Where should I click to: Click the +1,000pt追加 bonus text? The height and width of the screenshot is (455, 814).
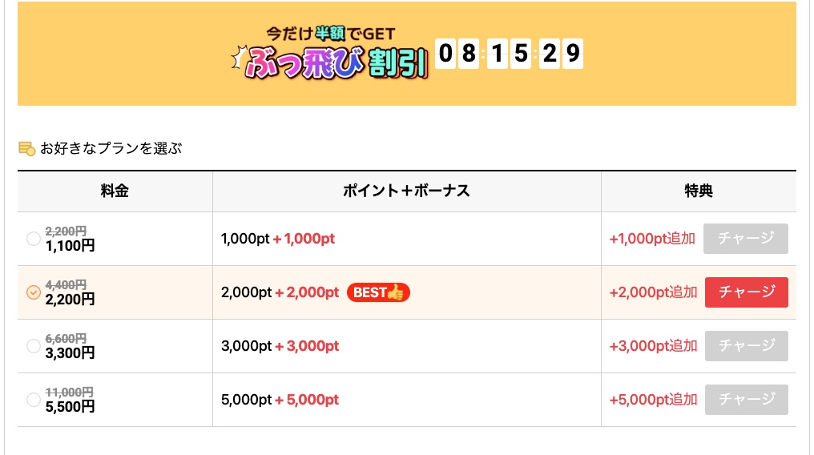click(652, 239)
